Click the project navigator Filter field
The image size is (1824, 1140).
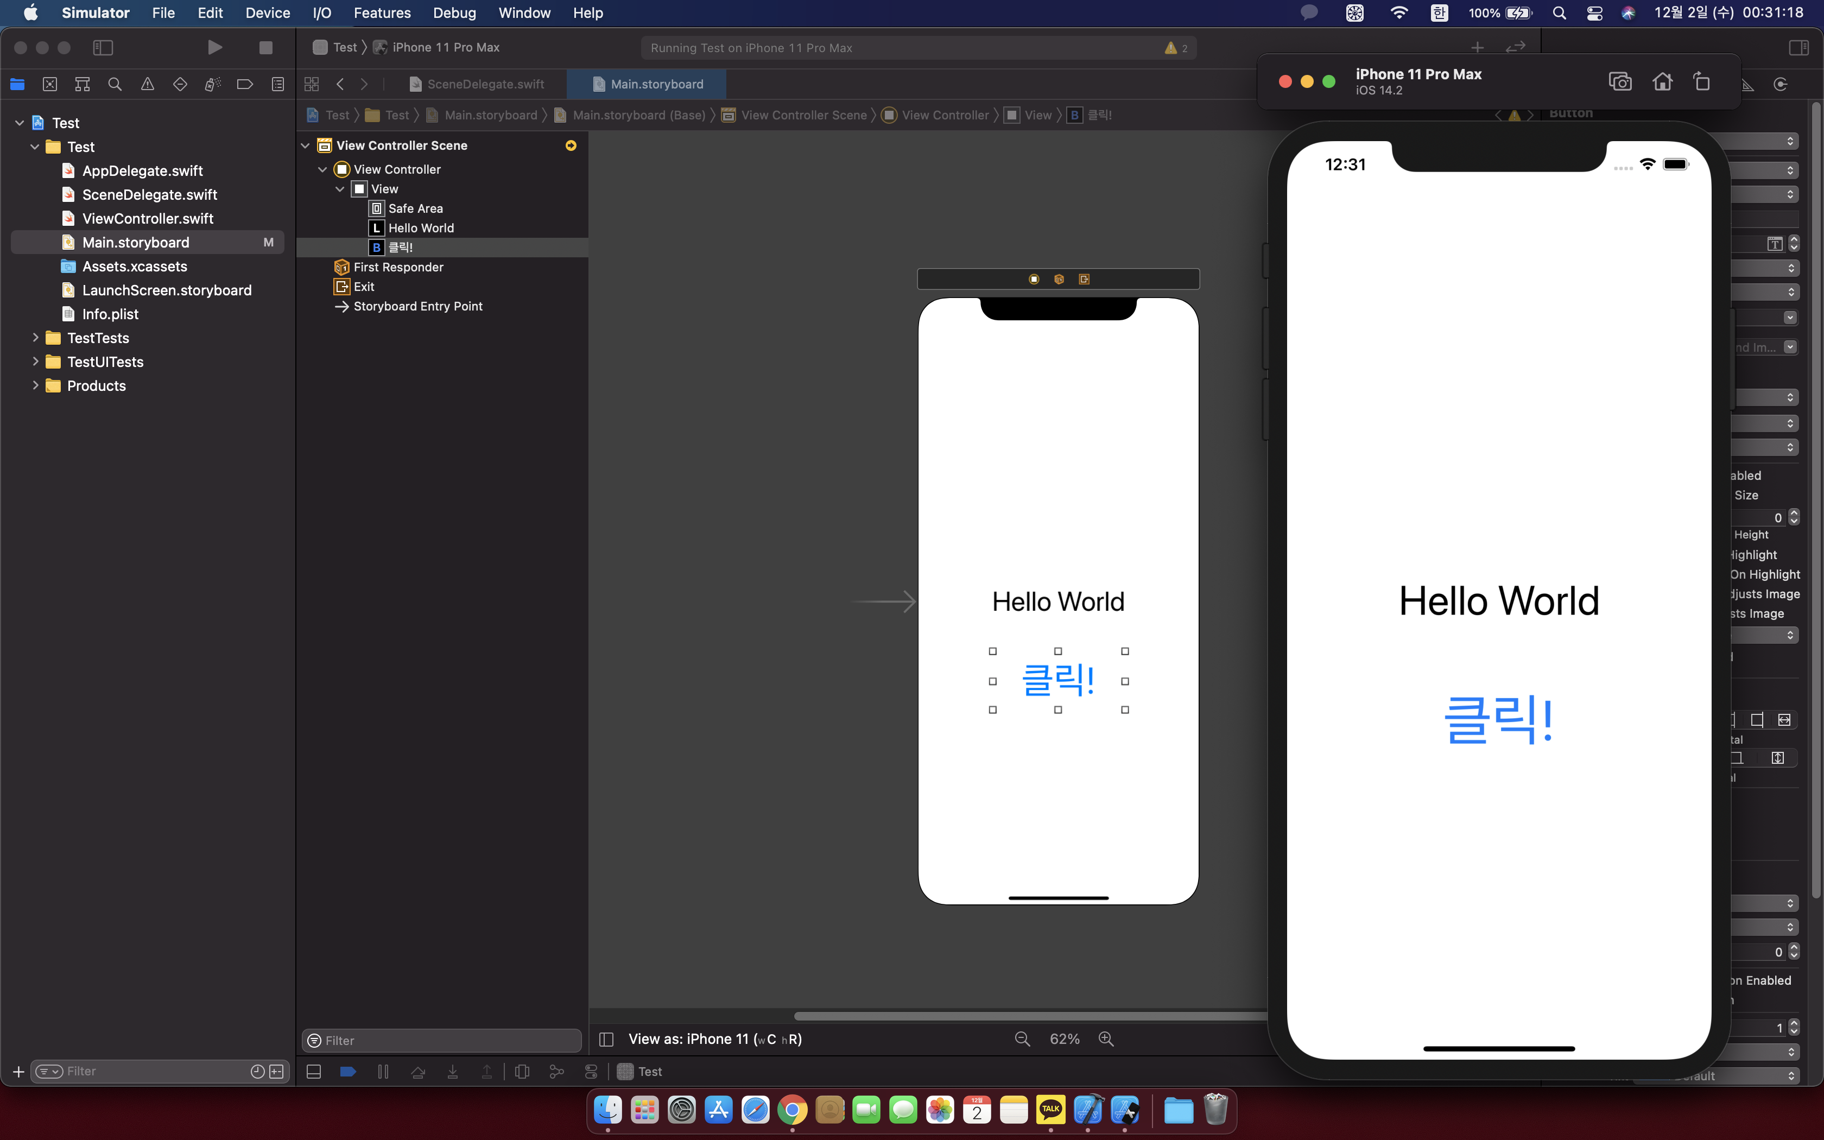click(160, 1072)
